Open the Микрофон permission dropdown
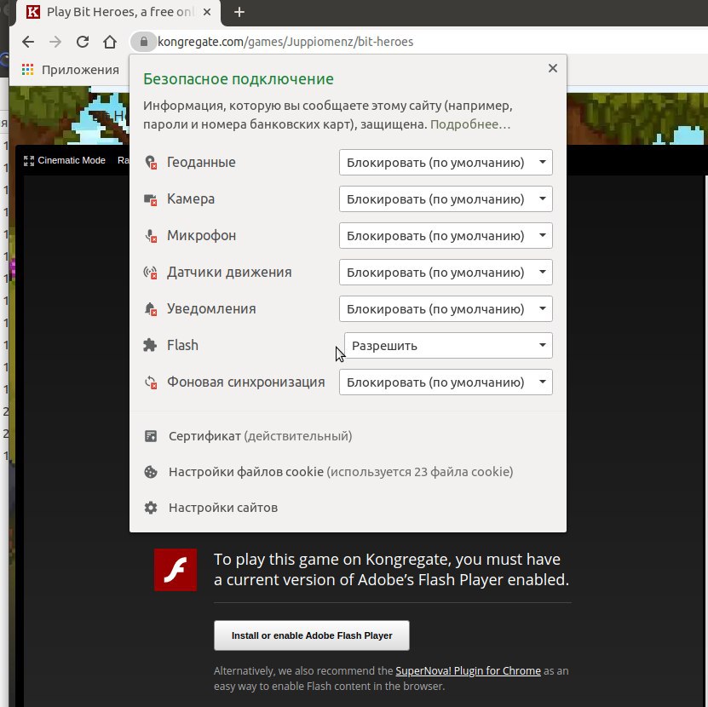Screen dimensions: 708x707 click(x=446, y=236)
